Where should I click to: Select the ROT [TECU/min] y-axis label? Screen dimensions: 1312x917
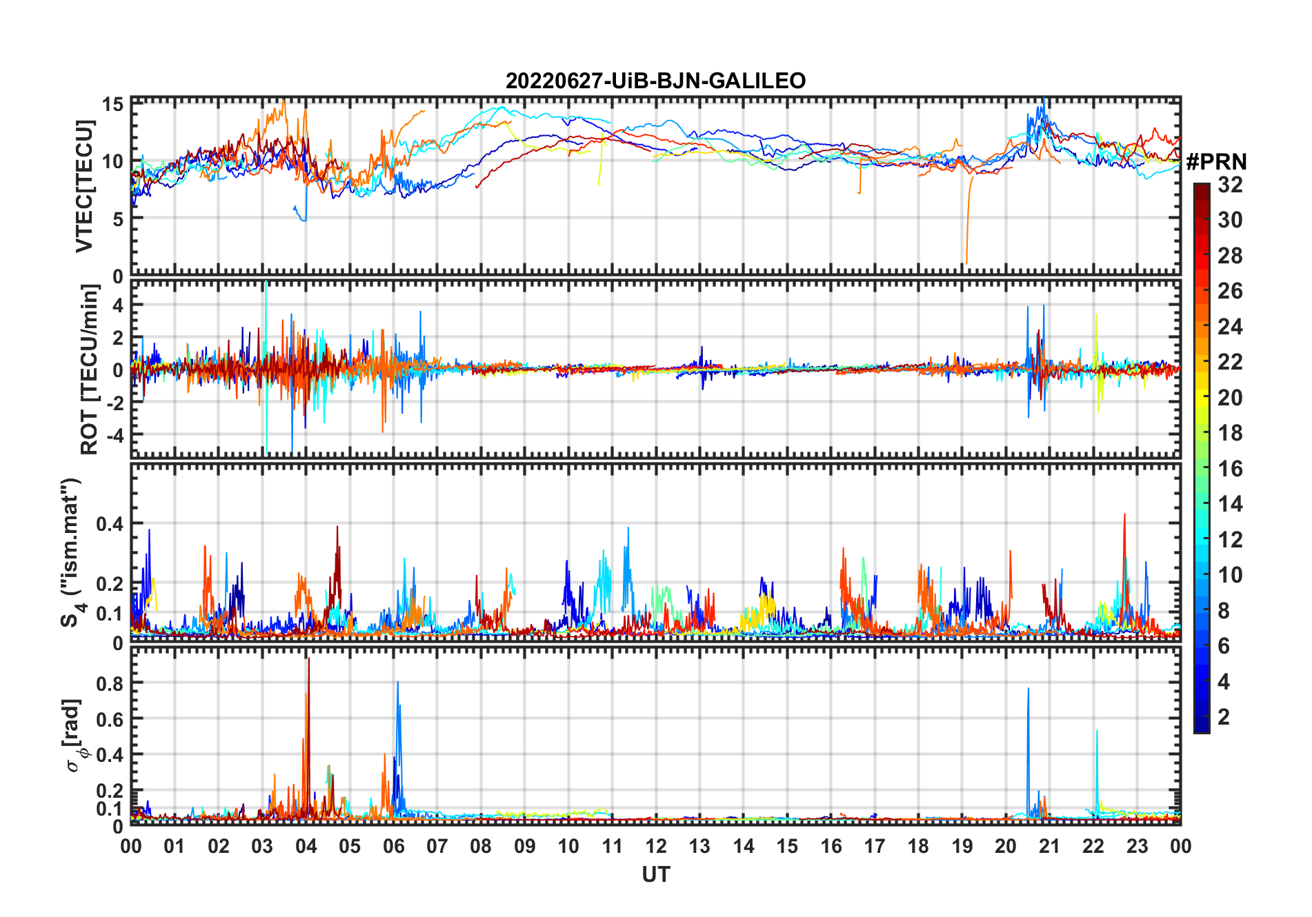coord(89,370)
